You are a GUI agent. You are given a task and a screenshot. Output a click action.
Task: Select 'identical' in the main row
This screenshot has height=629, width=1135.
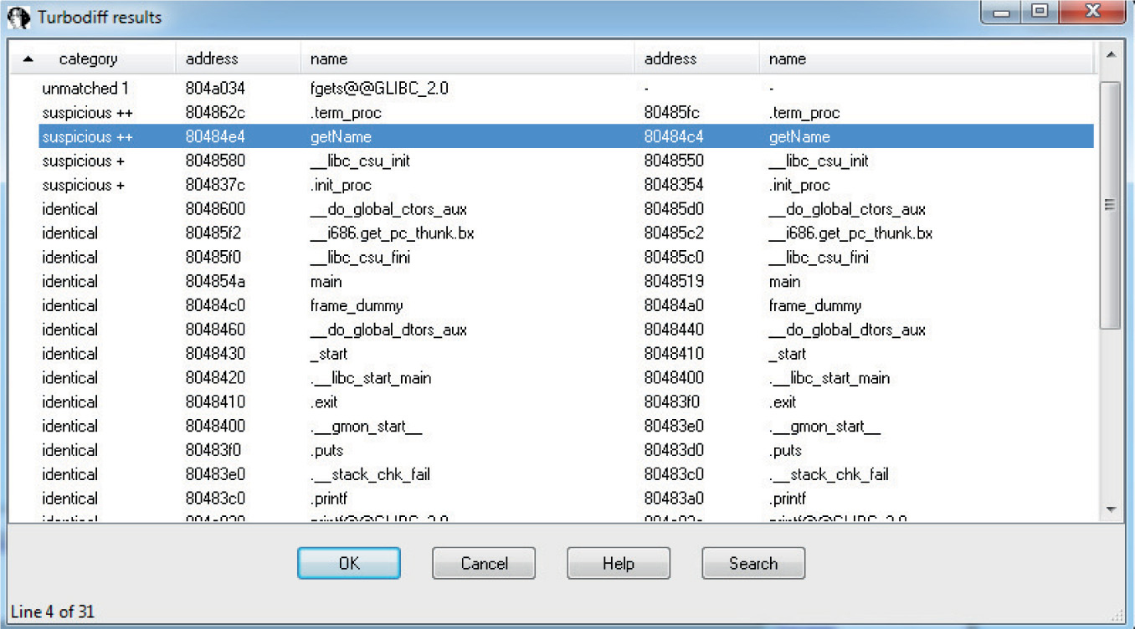(69, 282)
